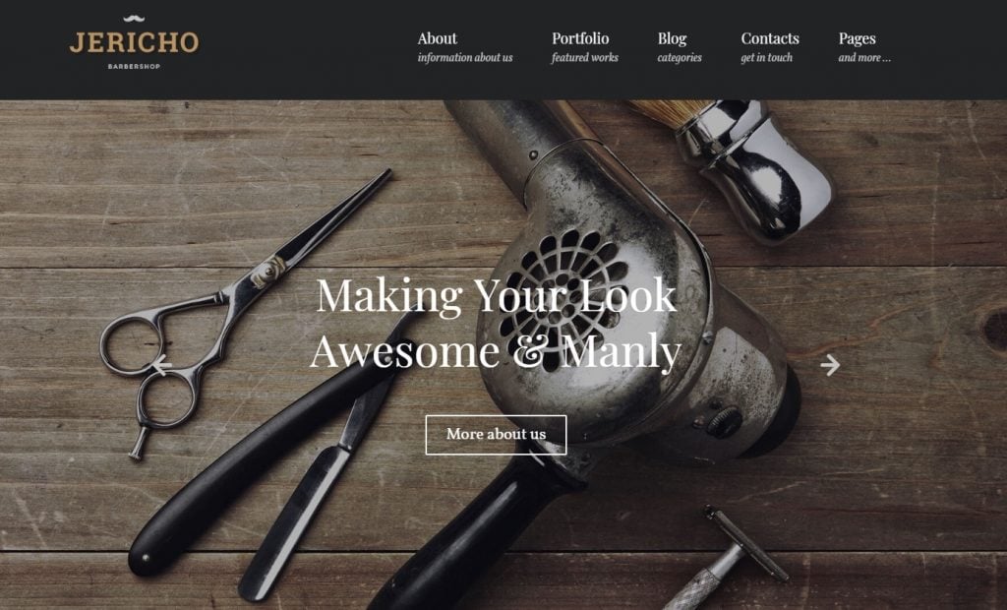Image resolution: width=1007 pixels, height=610 pixels.
Task: Expand the Pages menu
Action: pyautogui.click(x=857, y=38)
